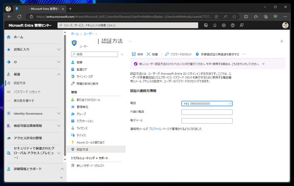Open the Entra help question mark
This screenshot has height=186, width=294.
pyautogui.click(x=233, y=25)
